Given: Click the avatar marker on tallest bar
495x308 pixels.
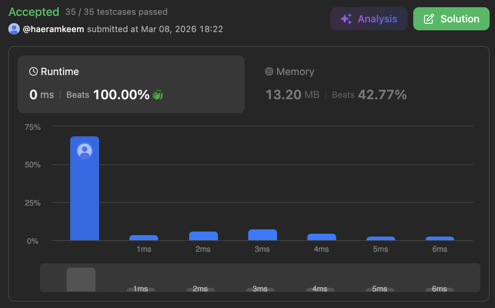Looking at the screenshot, I should [x=85, y=150].
